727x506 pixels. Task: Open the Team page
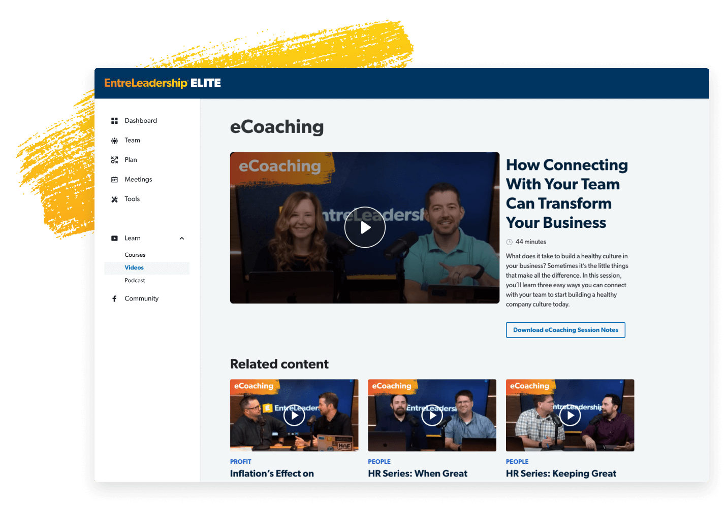tap(132, 141)
